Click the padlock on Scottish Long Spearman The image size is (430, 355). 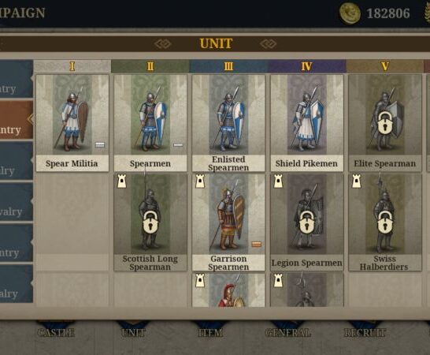pos(150,222)
